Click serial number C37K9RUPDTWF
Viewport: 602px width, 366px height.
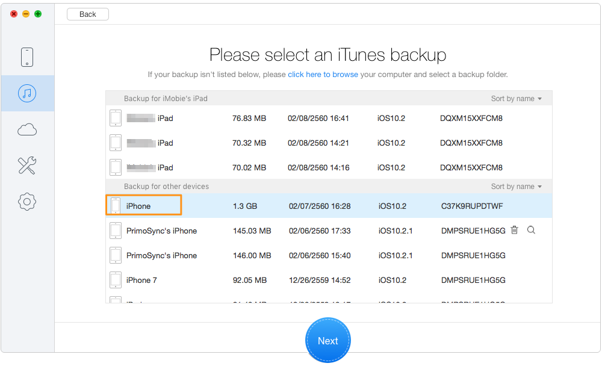tap(472, 206)
